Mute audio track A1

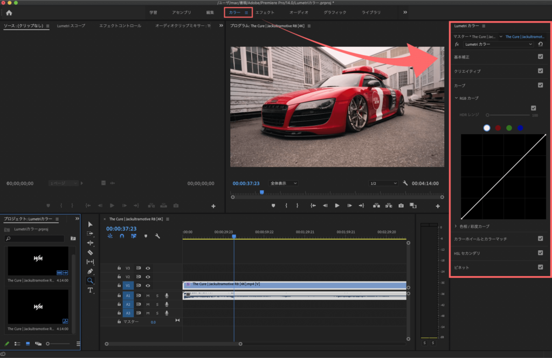click(x=148, y=295)
